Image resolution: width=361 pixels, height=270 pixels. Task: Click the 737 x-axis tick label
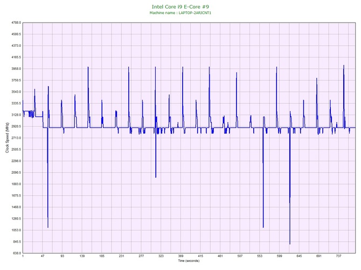pyautogui.click(x=338, y=256)
